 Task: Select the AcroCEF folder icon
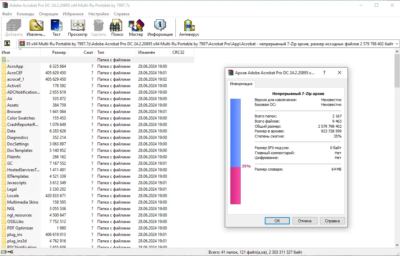tap(4, 73)
